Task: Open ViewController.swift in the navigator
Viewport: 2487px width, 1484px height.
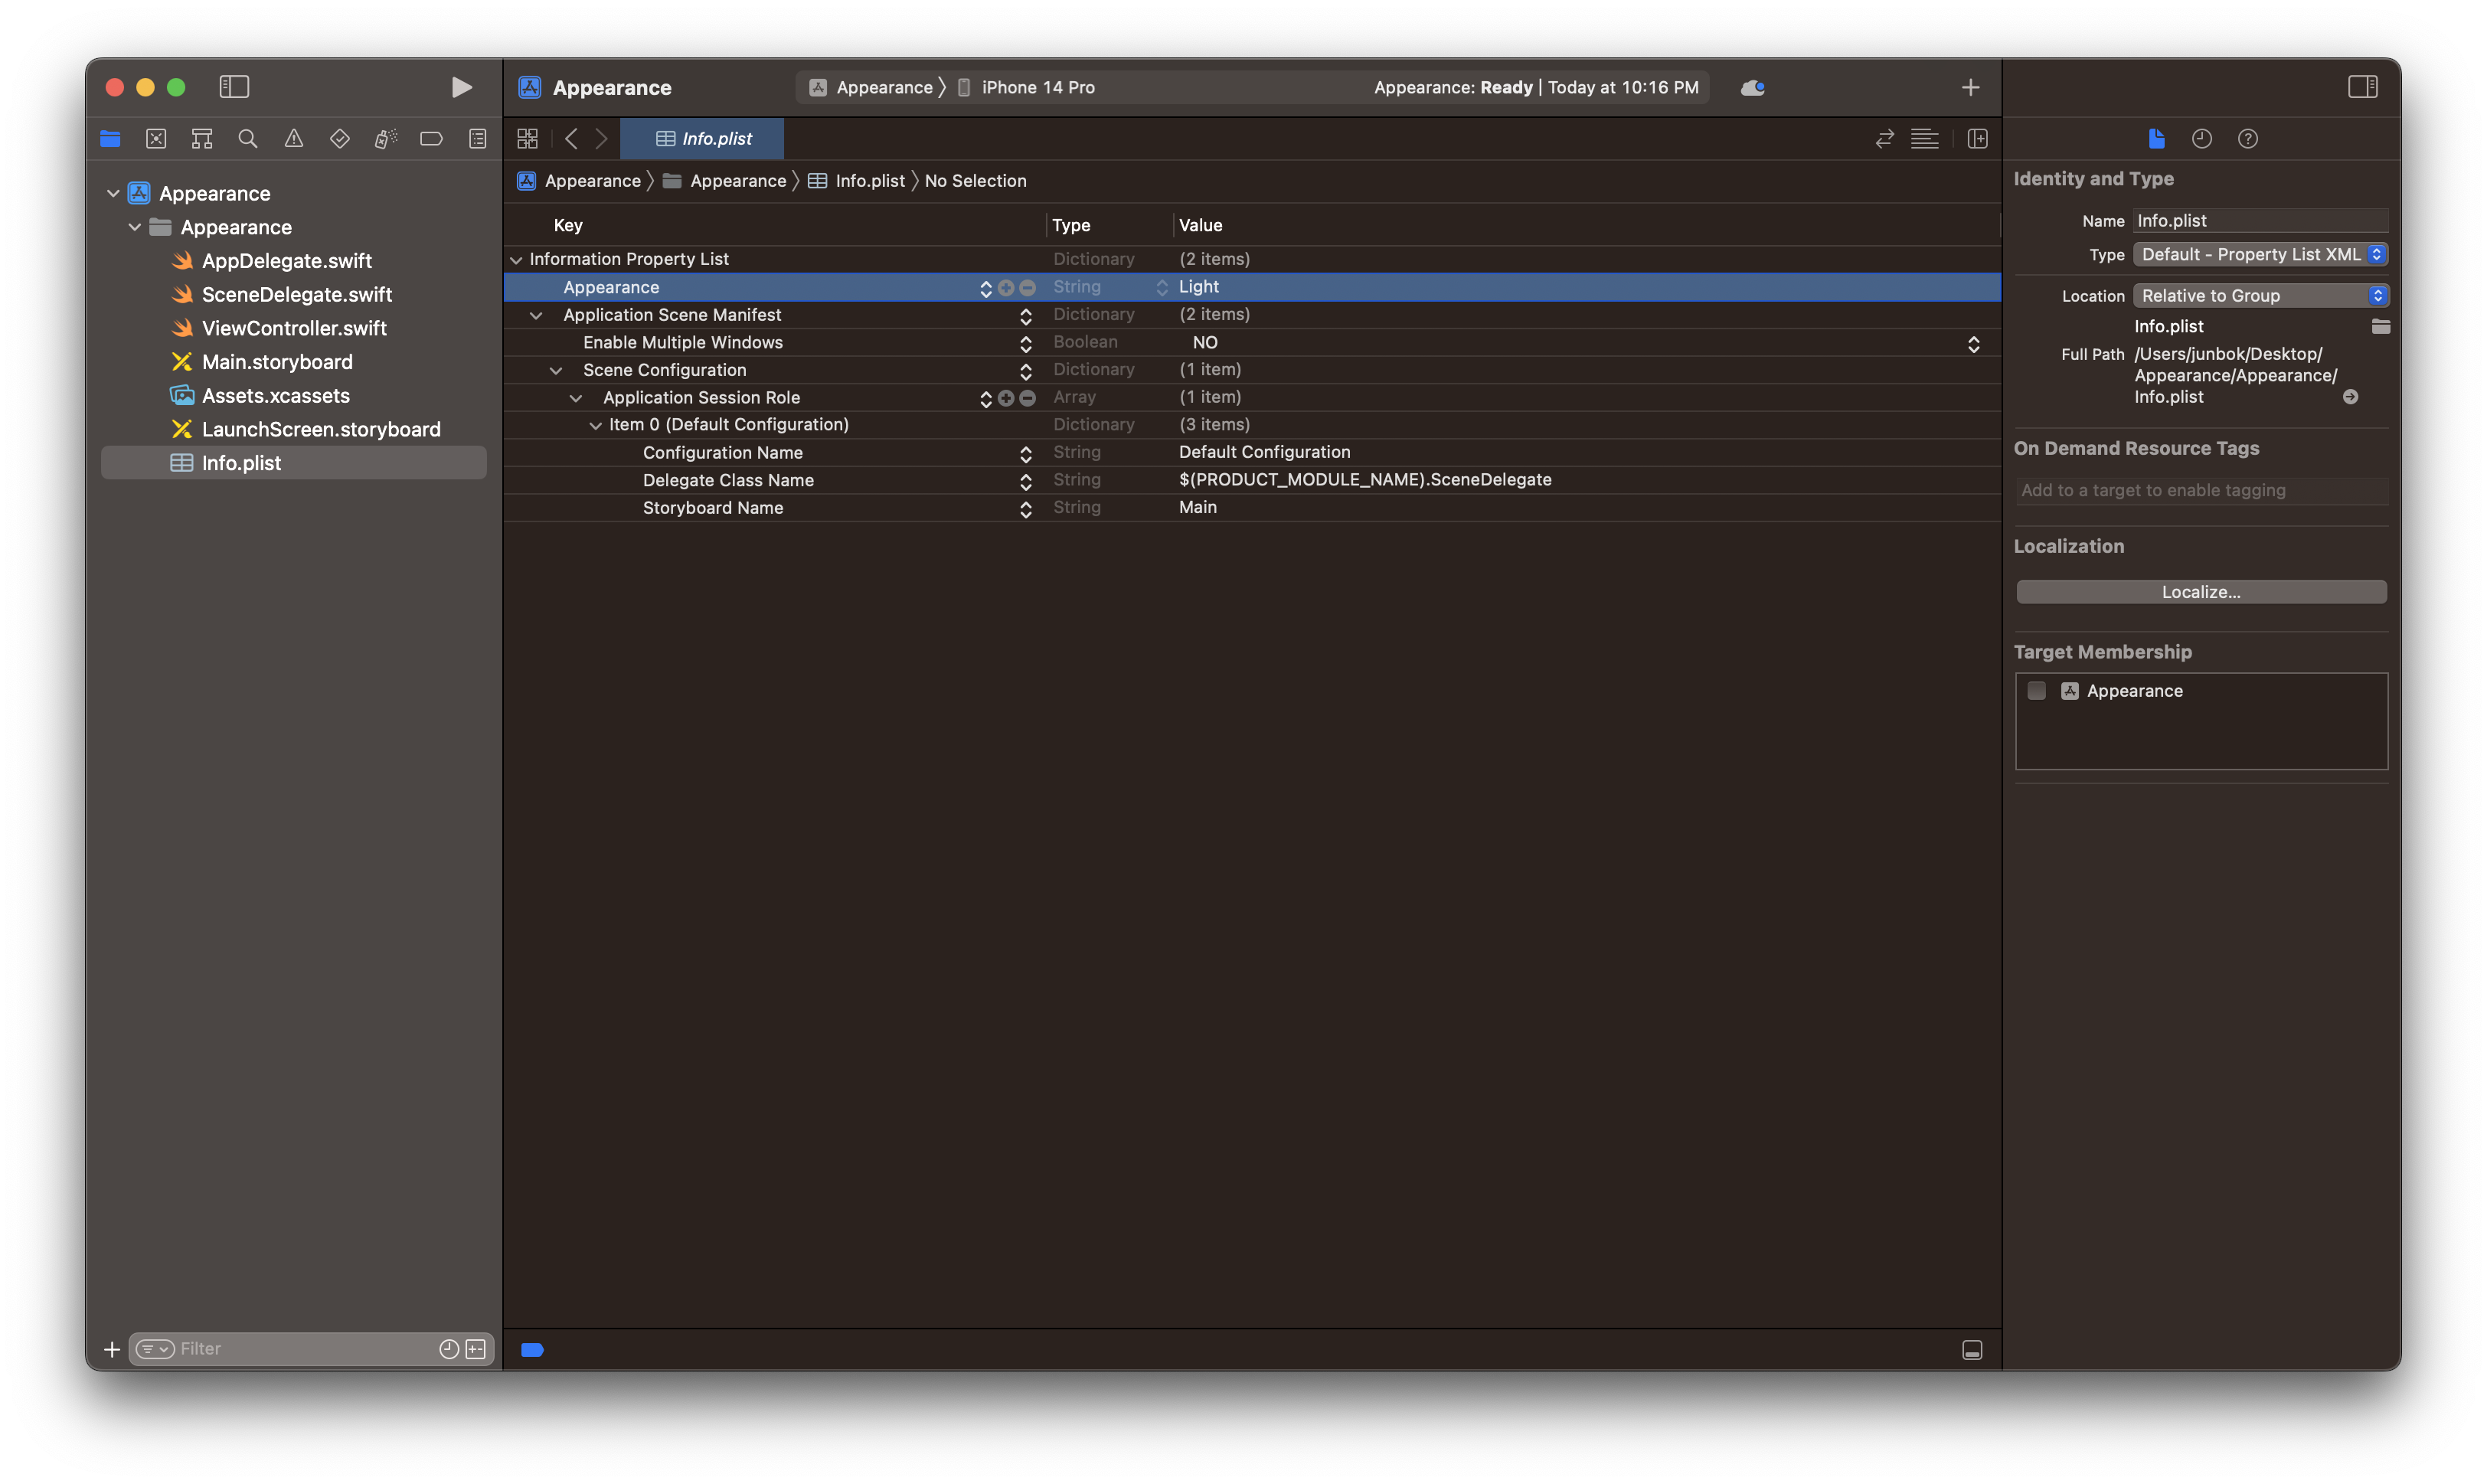Action: [x=294, y=328]
